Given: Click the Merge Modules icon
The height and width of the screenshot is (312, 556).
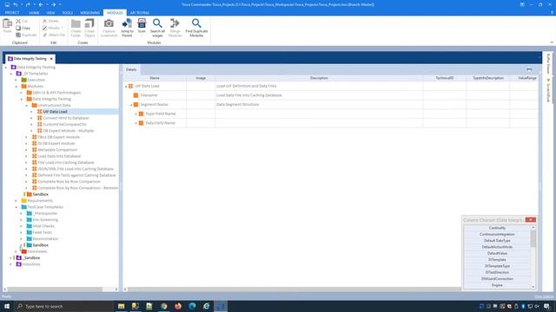Looking at the screenshot, I should click(x=175, y=23).
